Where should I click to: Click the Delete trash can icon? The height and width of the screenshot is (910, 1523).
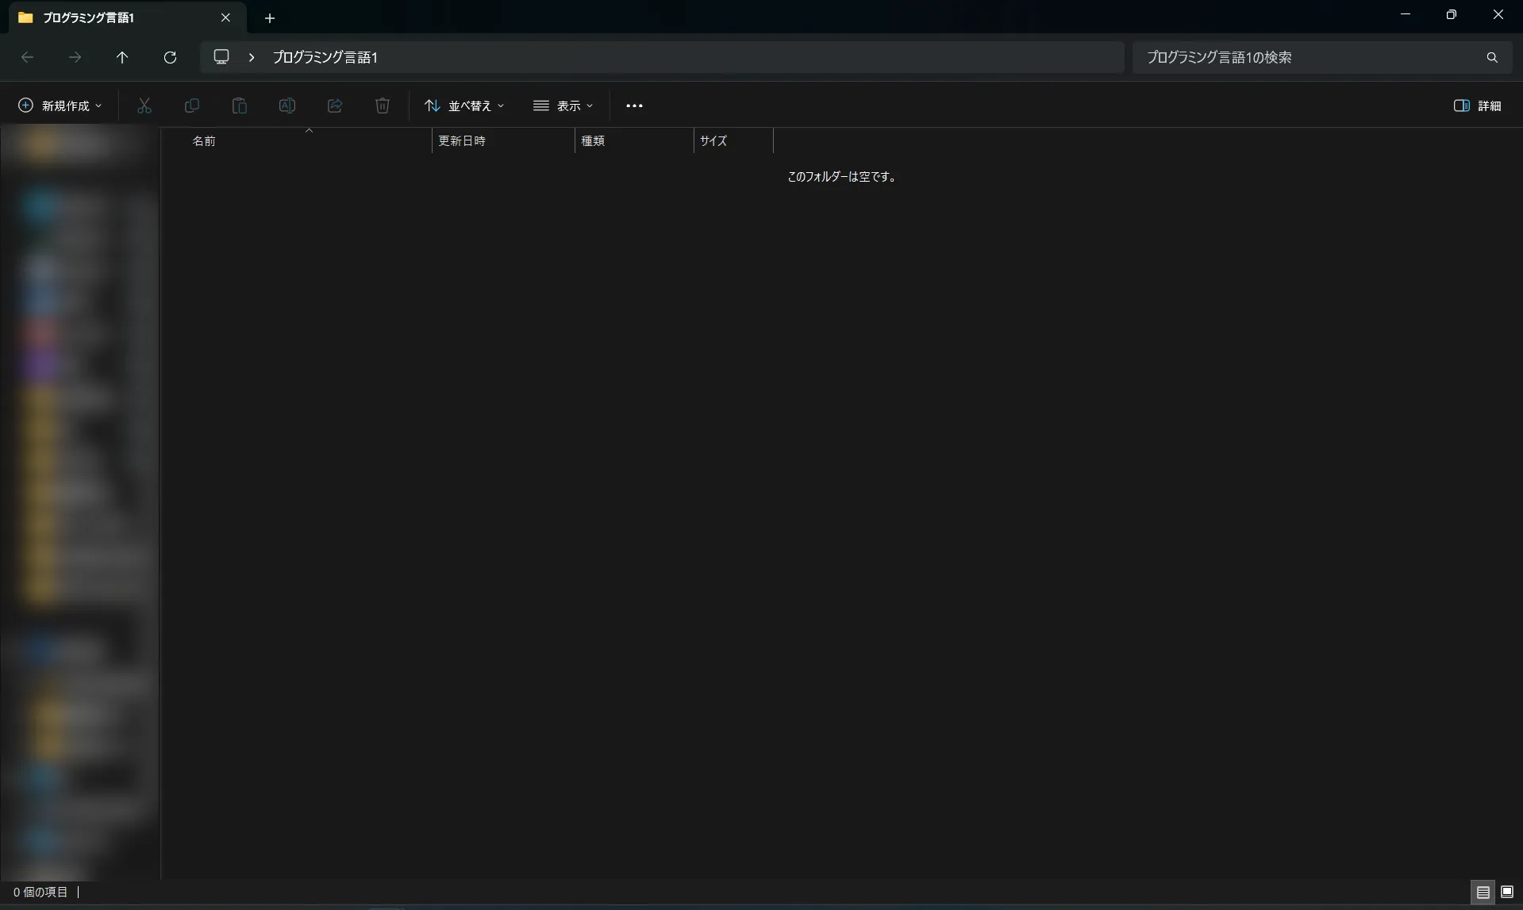[x=383, y=106]
